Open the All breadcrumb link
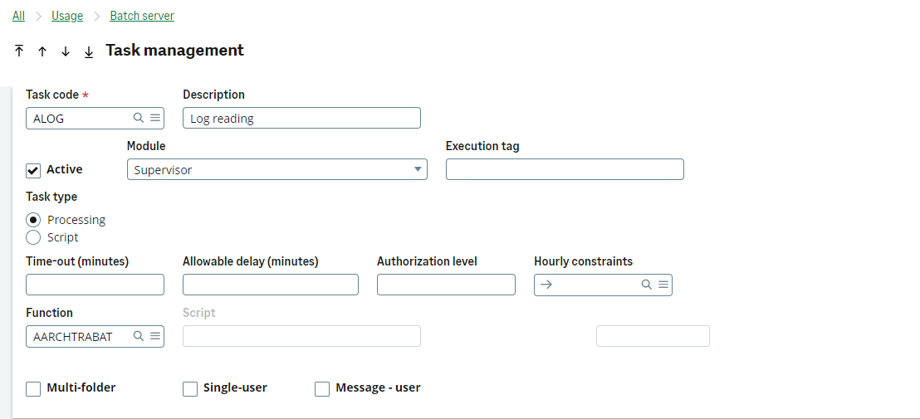Screen dimensions: 920x419 click(18, 16)
